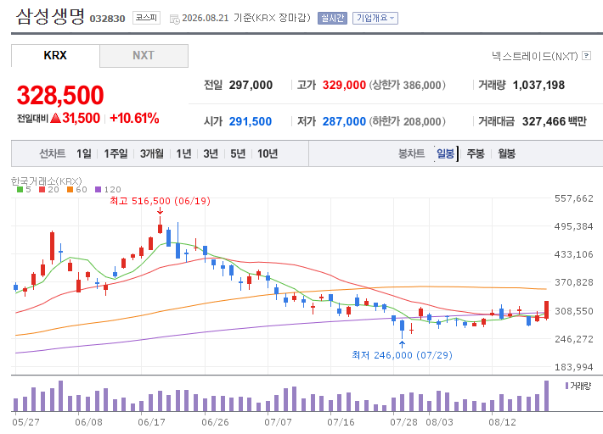Click the calendar date icon beside 2026.08.21

point(175,19)
